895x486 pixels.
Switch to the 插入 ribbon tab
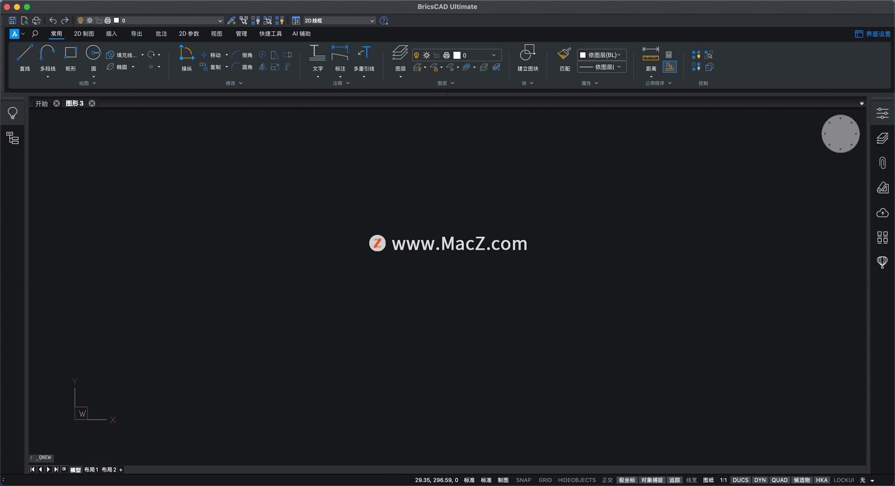[x=111, y=34]
